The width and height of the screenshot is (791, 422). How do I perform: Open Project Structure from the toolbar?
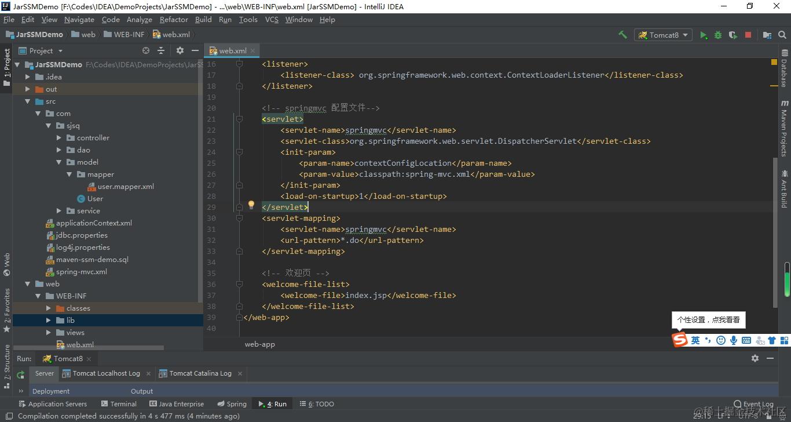[x=767, y=35]
